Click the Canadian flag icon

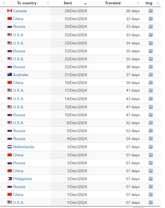tap(10, 11)
